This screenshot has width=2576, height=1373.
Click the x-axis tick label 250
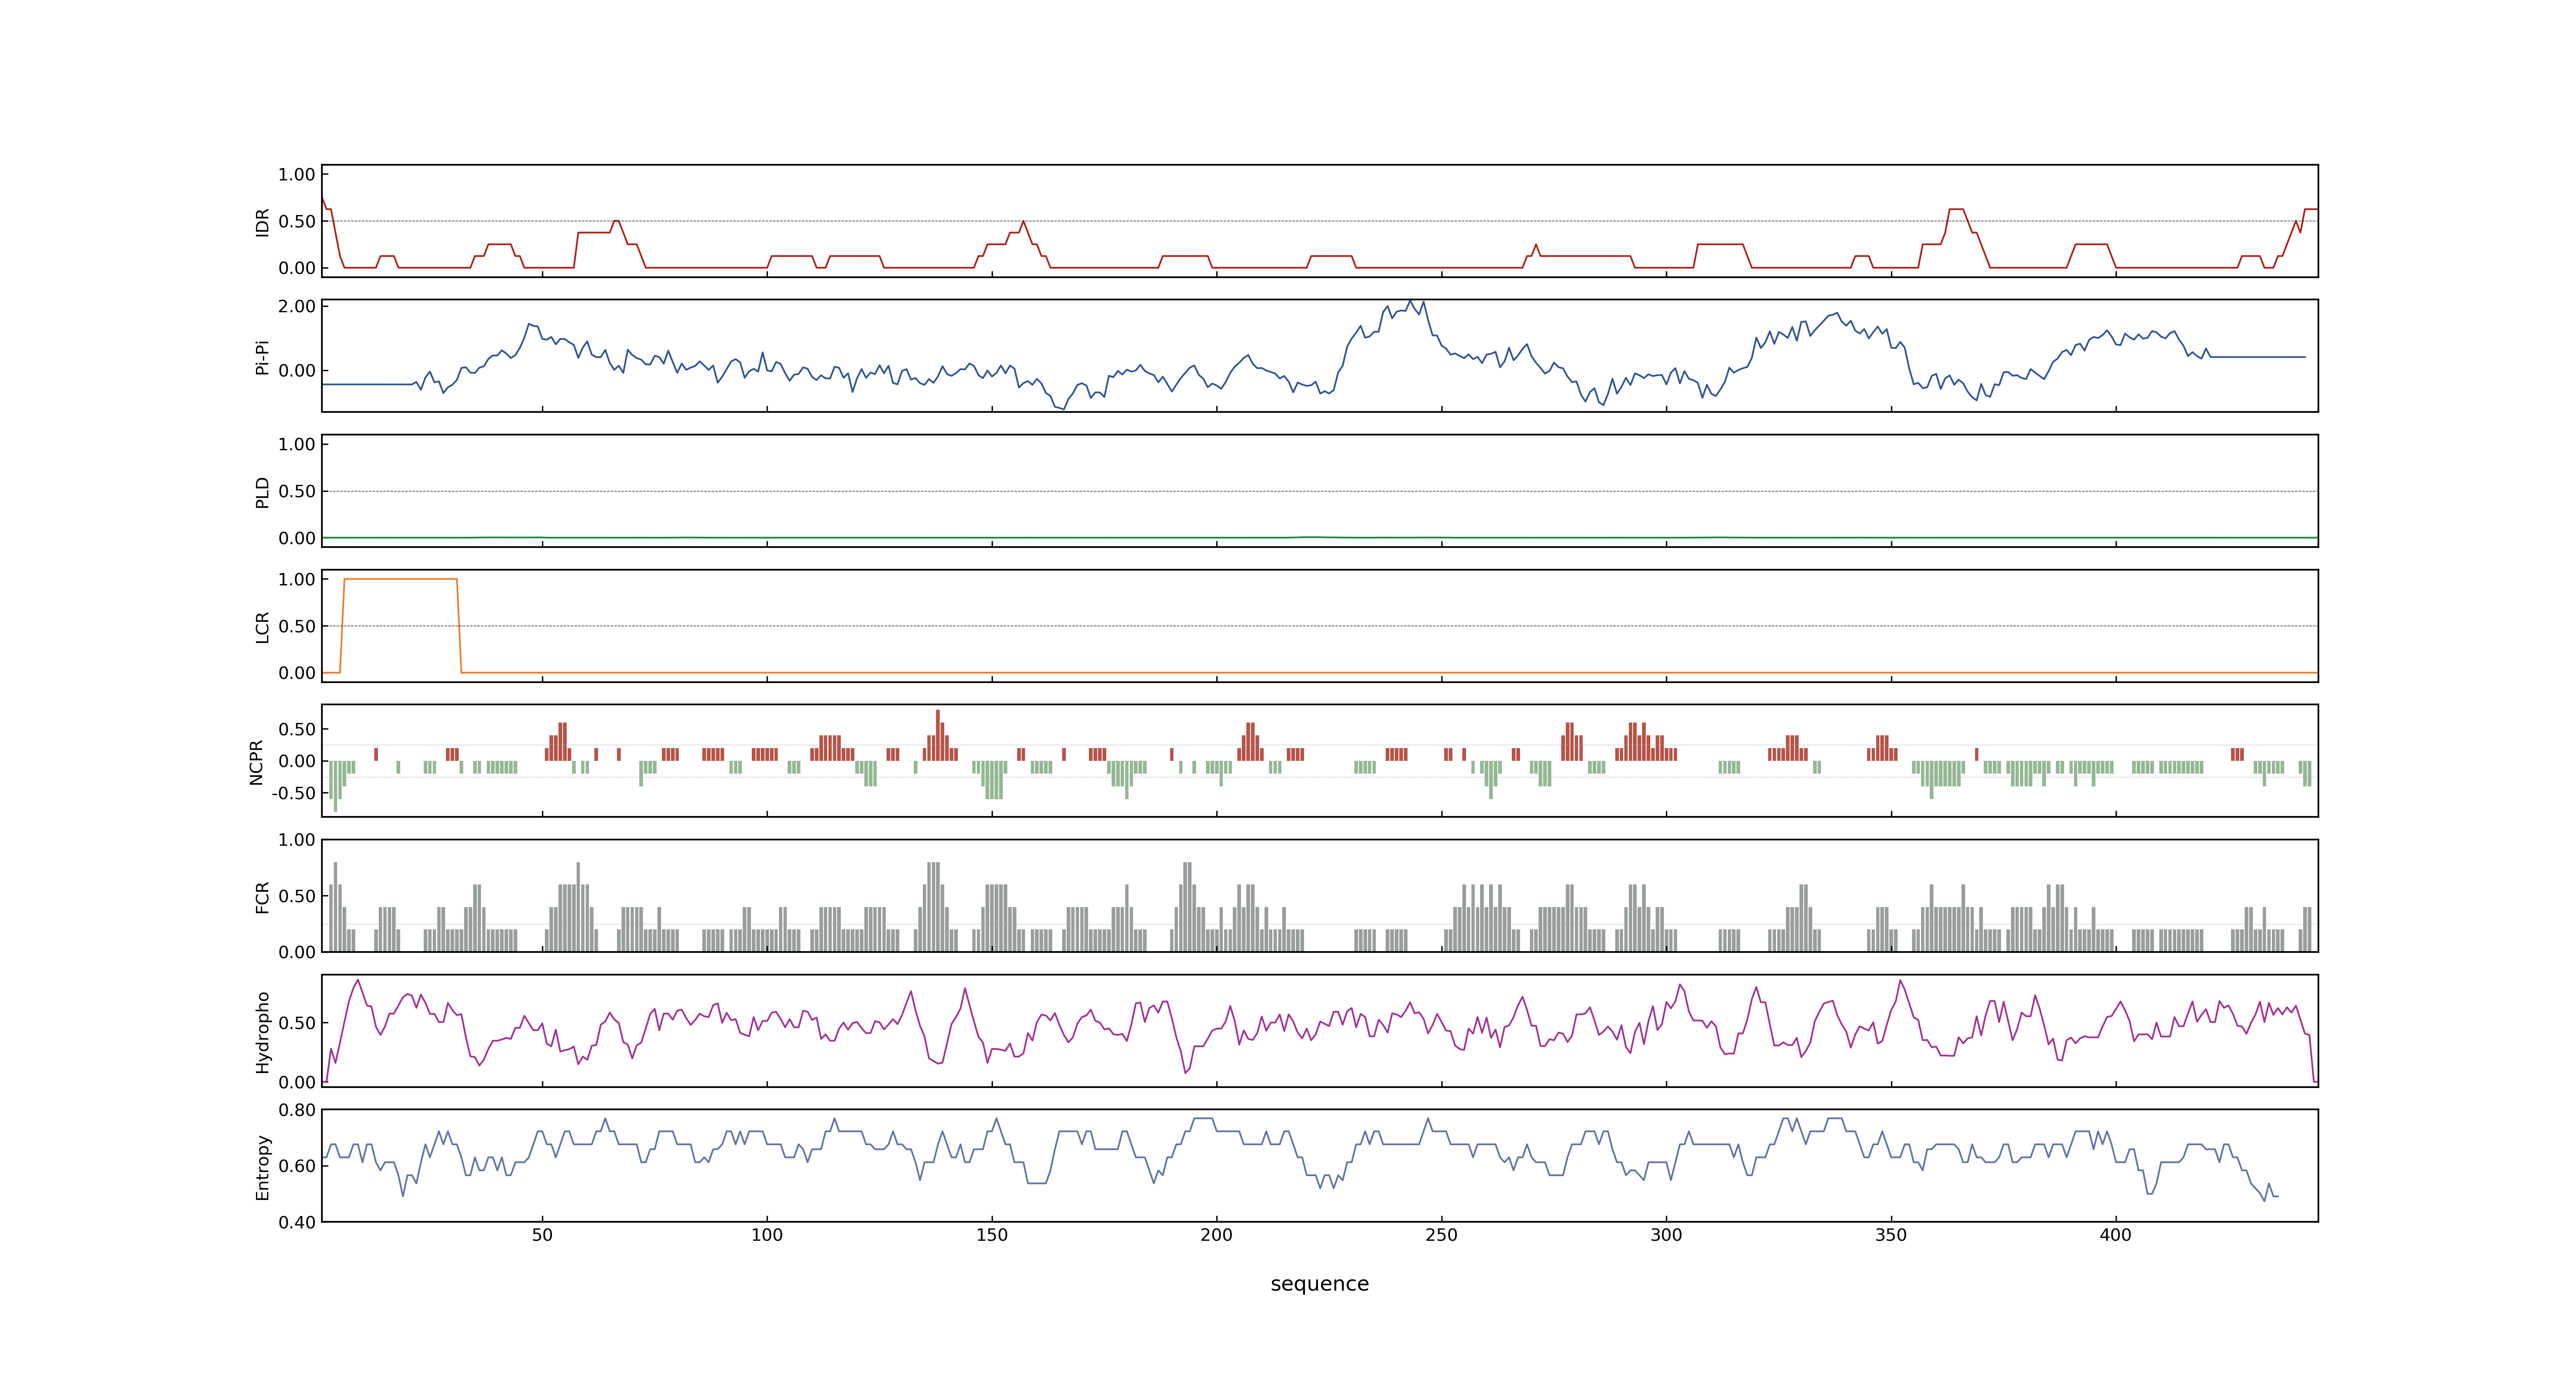[1441, 1235]
